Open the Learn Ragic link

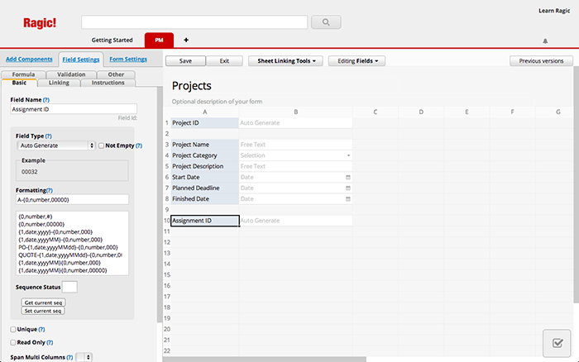click(x=554, y=11)
